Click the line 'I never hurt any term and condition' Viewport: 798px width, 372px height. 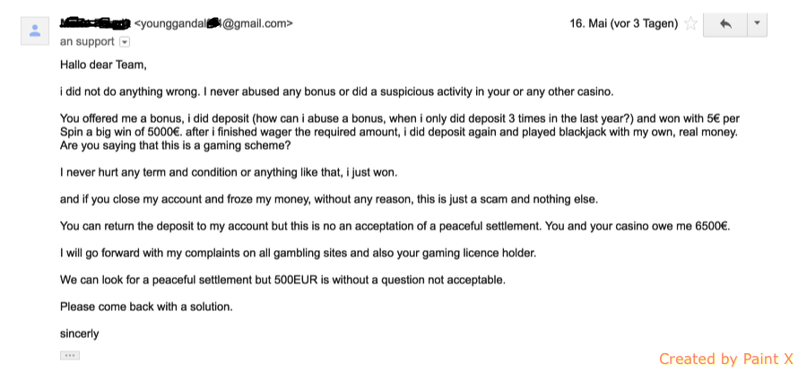pos(229,172)
